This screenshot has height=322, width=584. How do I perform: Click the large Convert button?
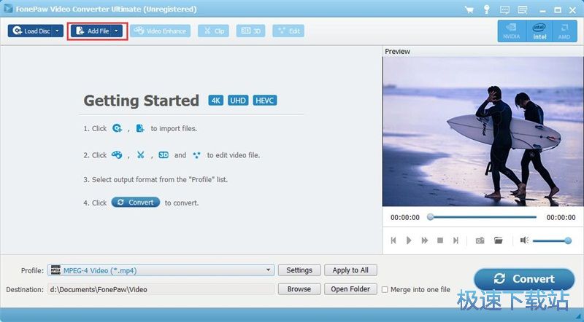click(x=524, y=279)
